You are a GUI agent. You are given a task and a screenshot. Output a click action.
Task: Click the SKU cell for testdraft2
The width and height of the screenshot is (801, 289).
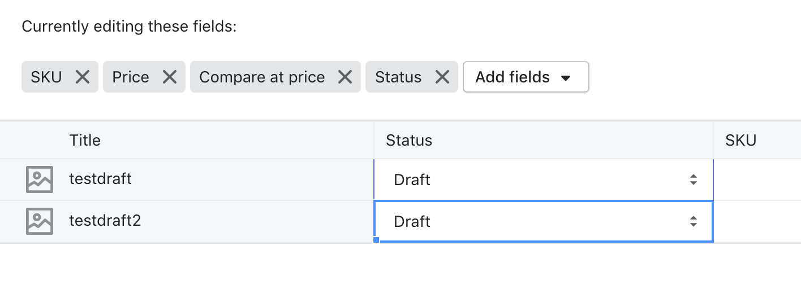[x=757, y=222]
